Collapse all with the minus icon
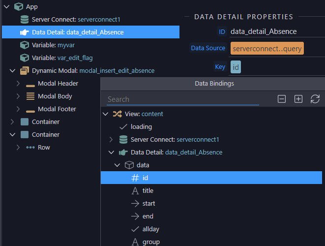The height and width of the screenshot is (246, 325). [x=281, y=99]
